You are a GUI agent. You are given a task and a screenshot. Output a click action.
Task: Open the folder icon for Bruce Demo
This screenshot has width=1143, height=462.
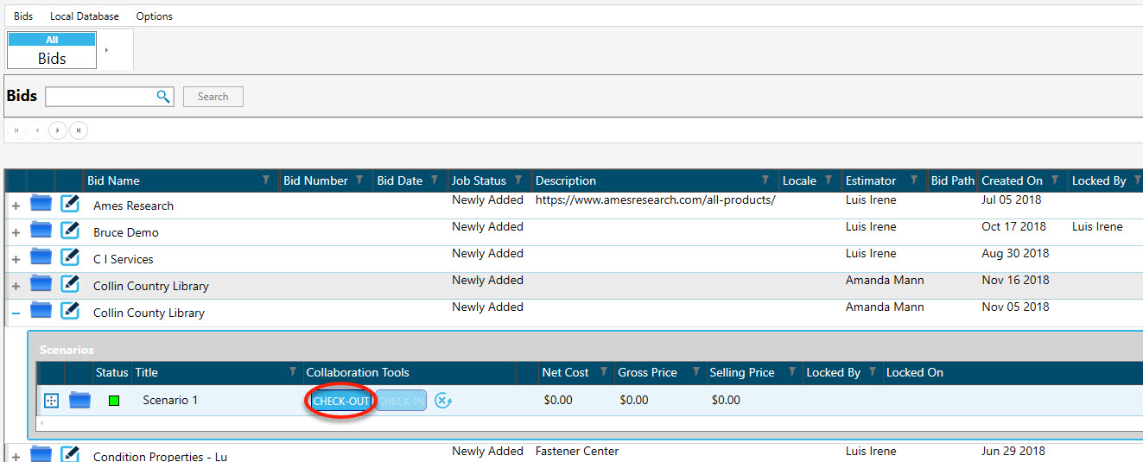click(x=41, y=231)
